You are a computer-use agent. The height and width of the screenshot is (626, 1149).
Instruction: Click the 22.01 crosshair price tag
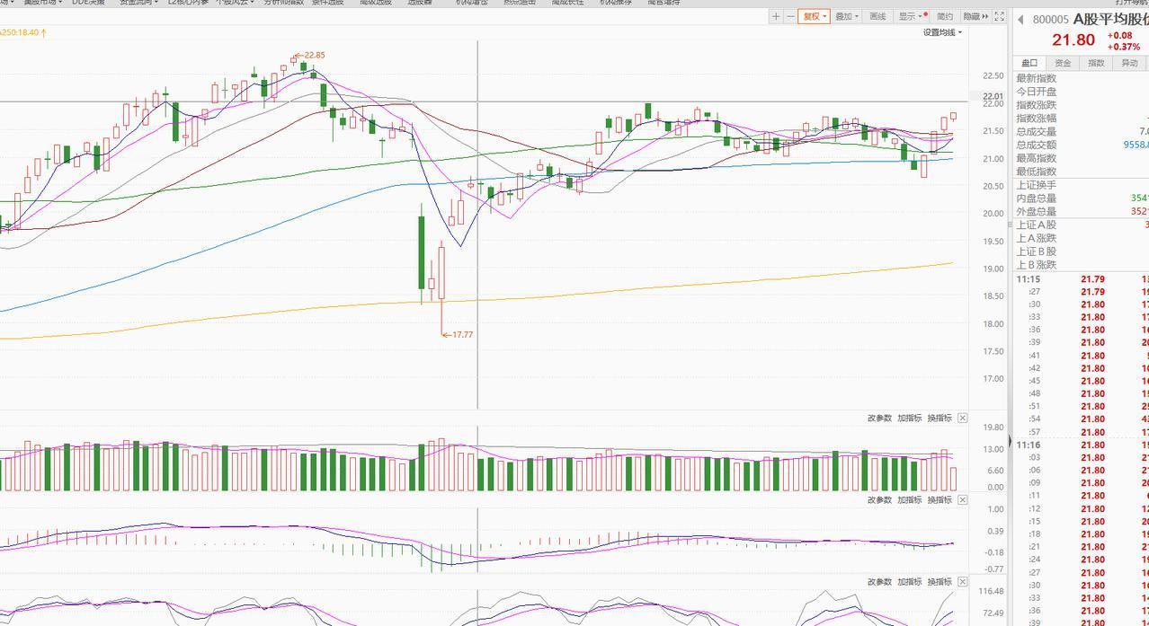pos(993,96)
